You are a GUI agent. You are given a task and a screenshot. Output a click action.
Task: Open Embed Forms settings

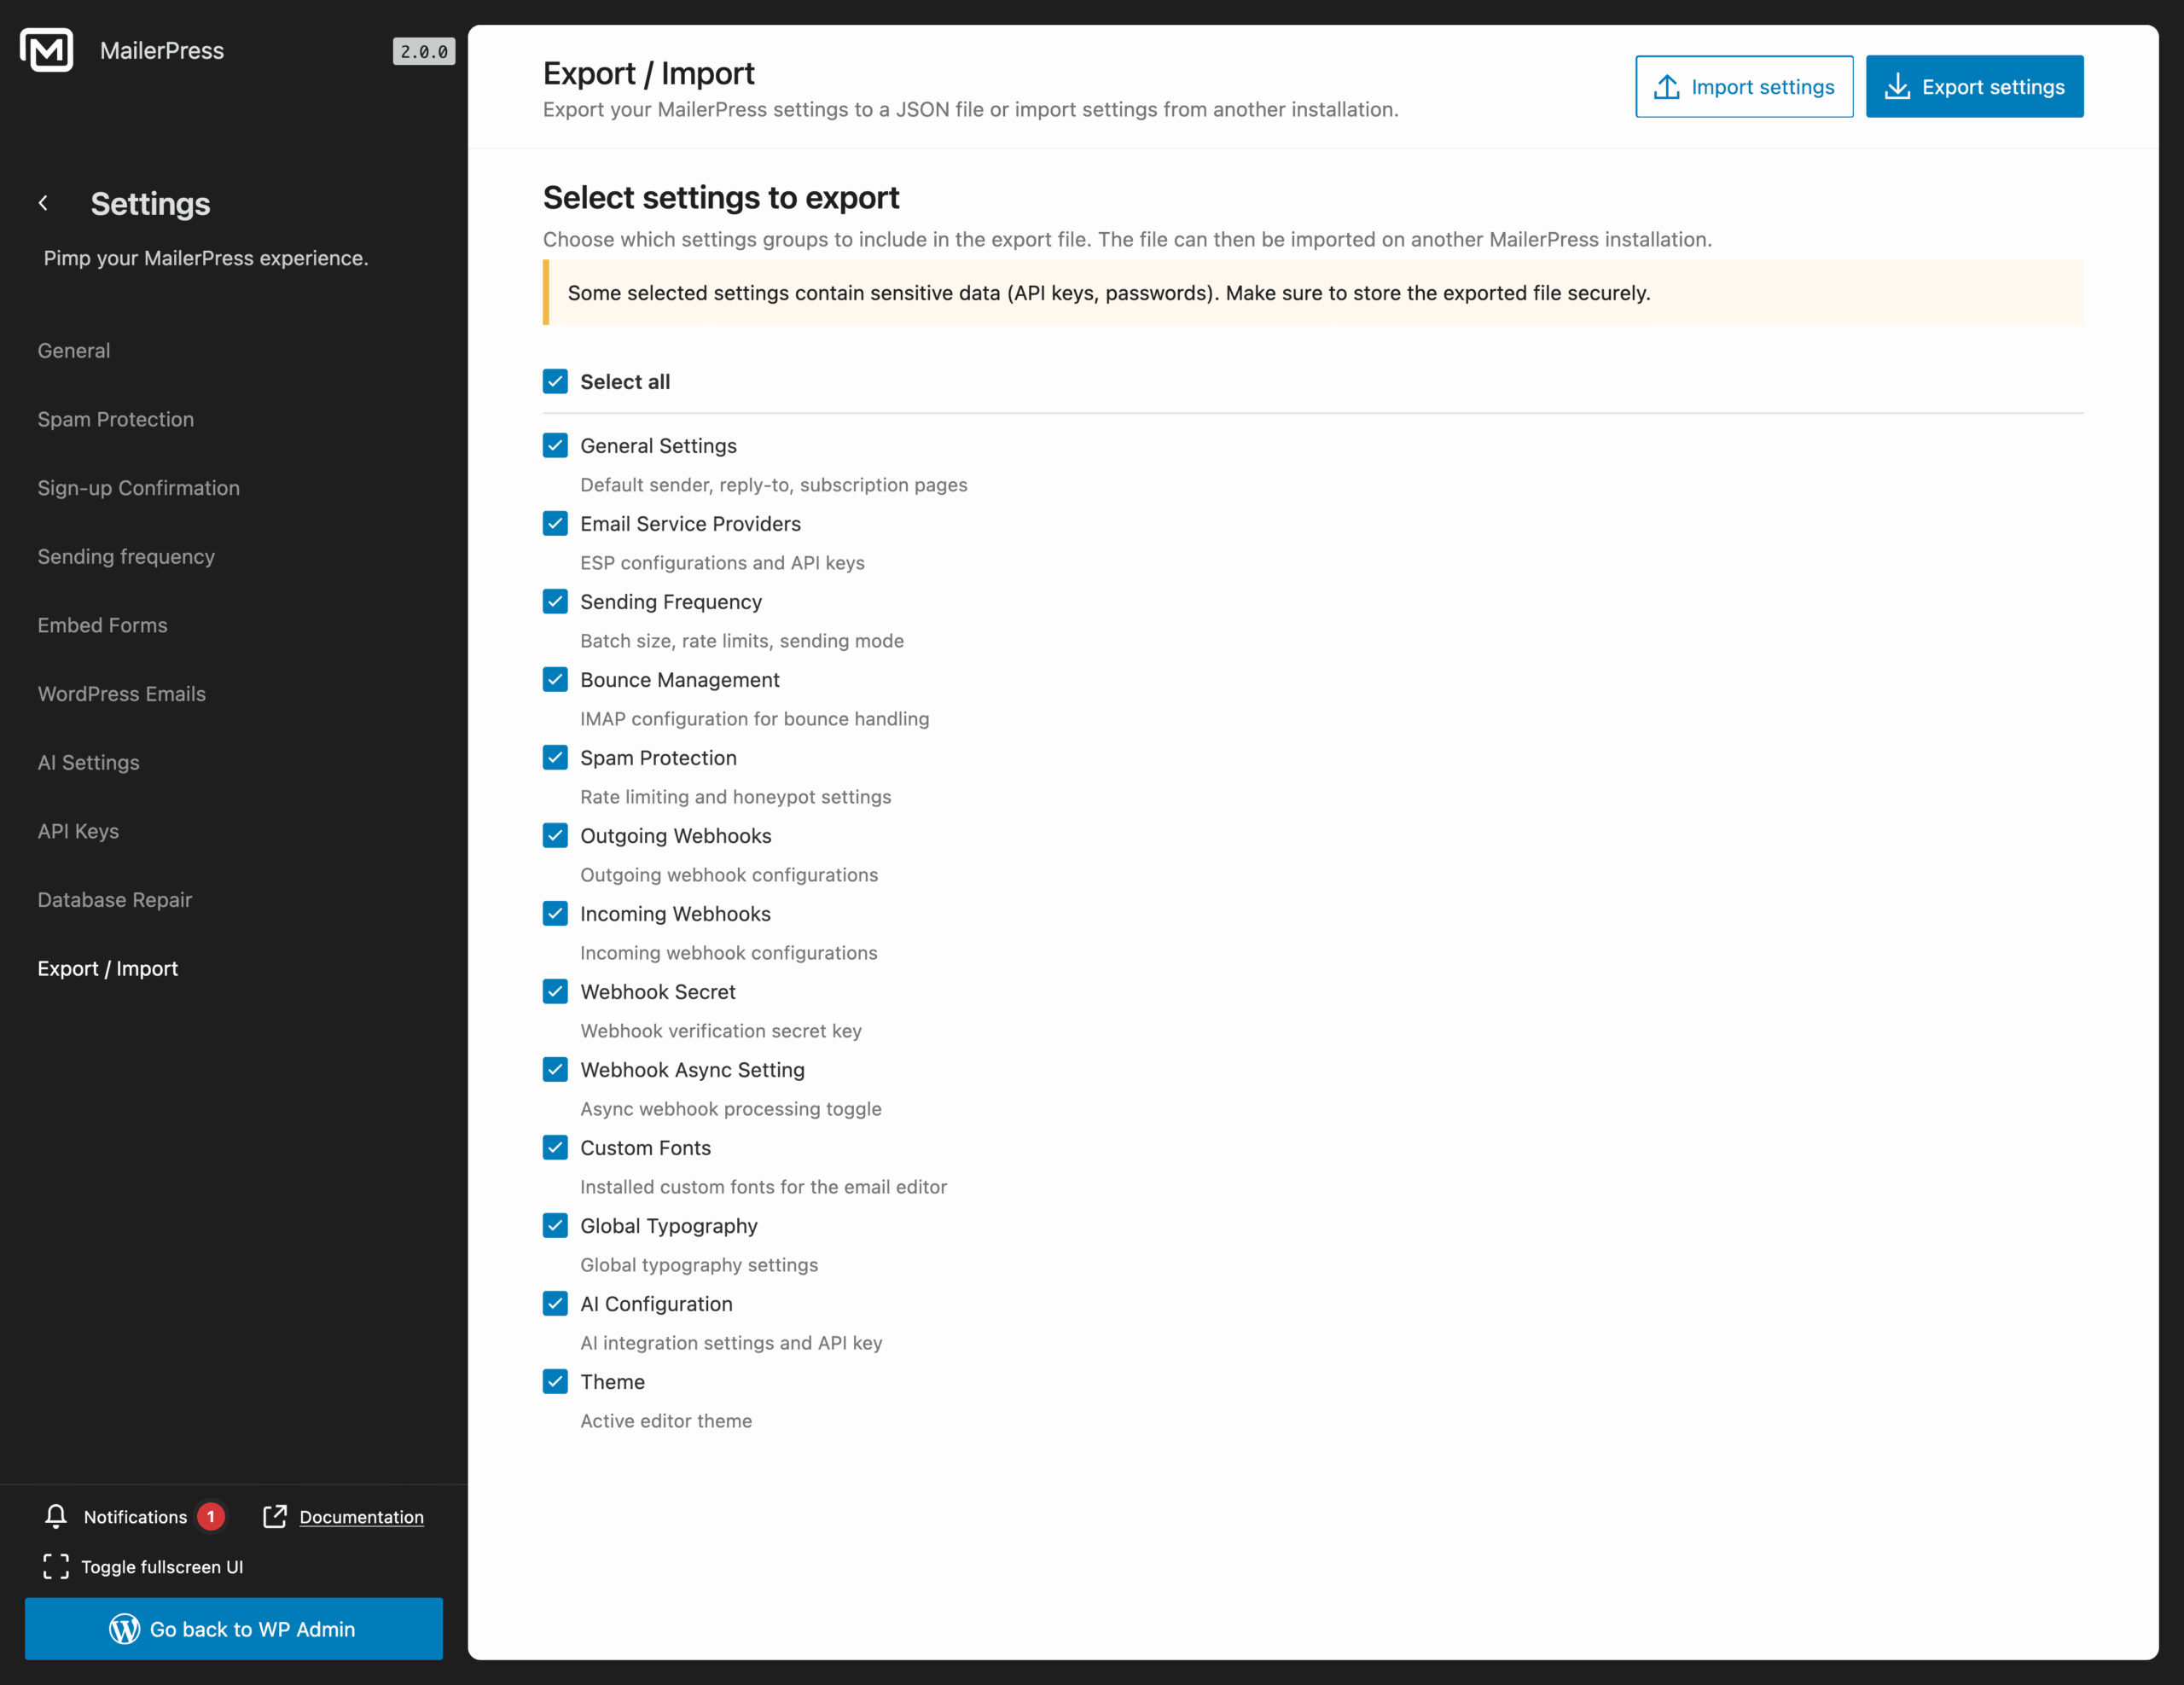point(103,625)
